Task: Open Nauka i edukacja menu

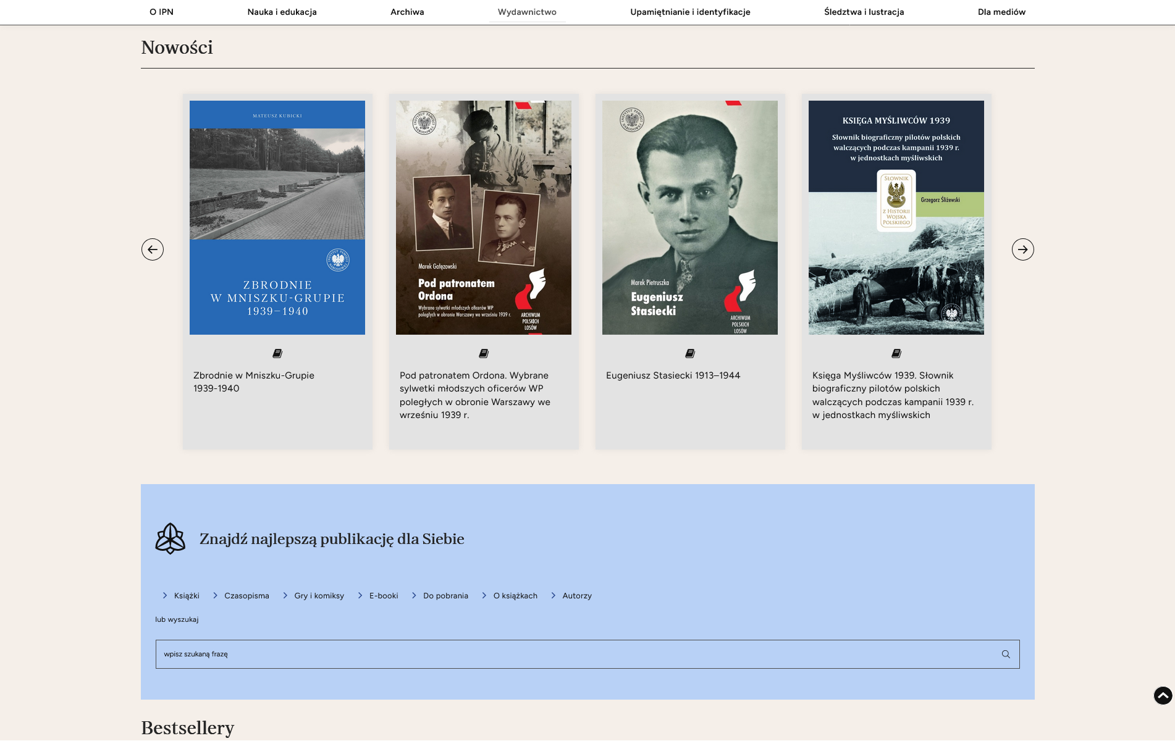Action: pos(282,12)
